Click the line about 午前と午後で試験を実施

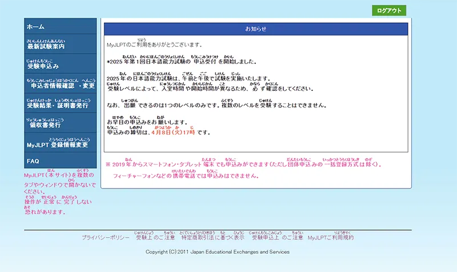(x=189, y=79)
